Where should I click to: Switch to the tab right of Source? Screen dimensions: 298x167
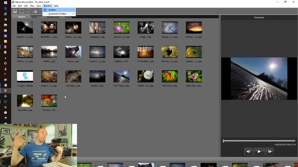pos(42,17)
